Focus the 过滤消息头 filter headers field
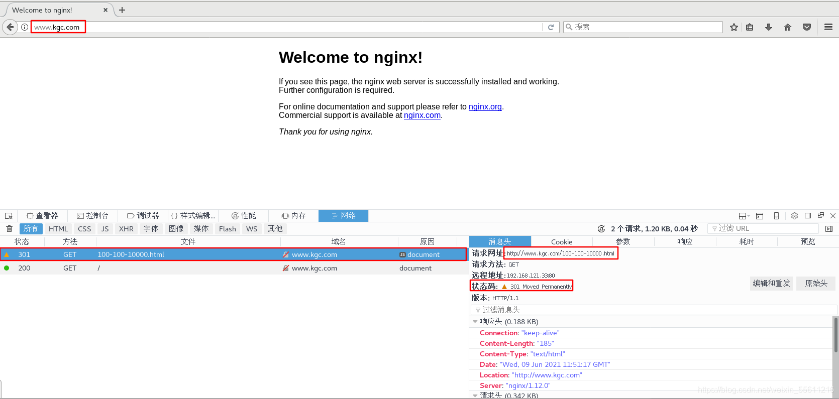Screen dimensions: 839x399 (654, 310)
